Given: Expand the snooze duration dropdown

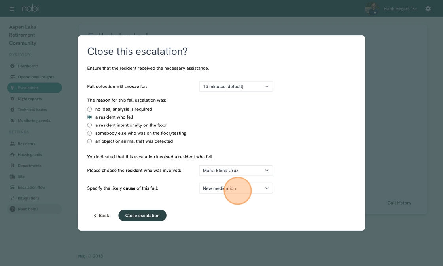Looking at the screenshot, I should click(236, 86).
